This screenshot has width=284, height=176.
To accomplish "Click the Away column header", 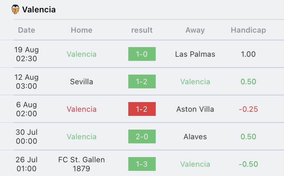I will (x=195, y=30).
